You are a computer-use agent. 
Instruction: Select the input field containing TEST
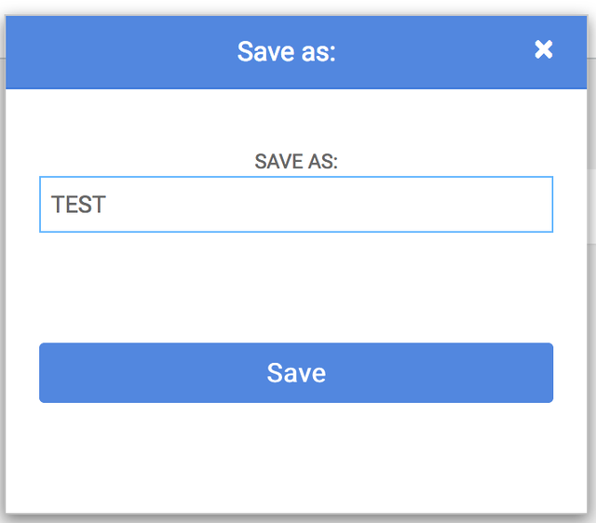(x=296, y=205)
